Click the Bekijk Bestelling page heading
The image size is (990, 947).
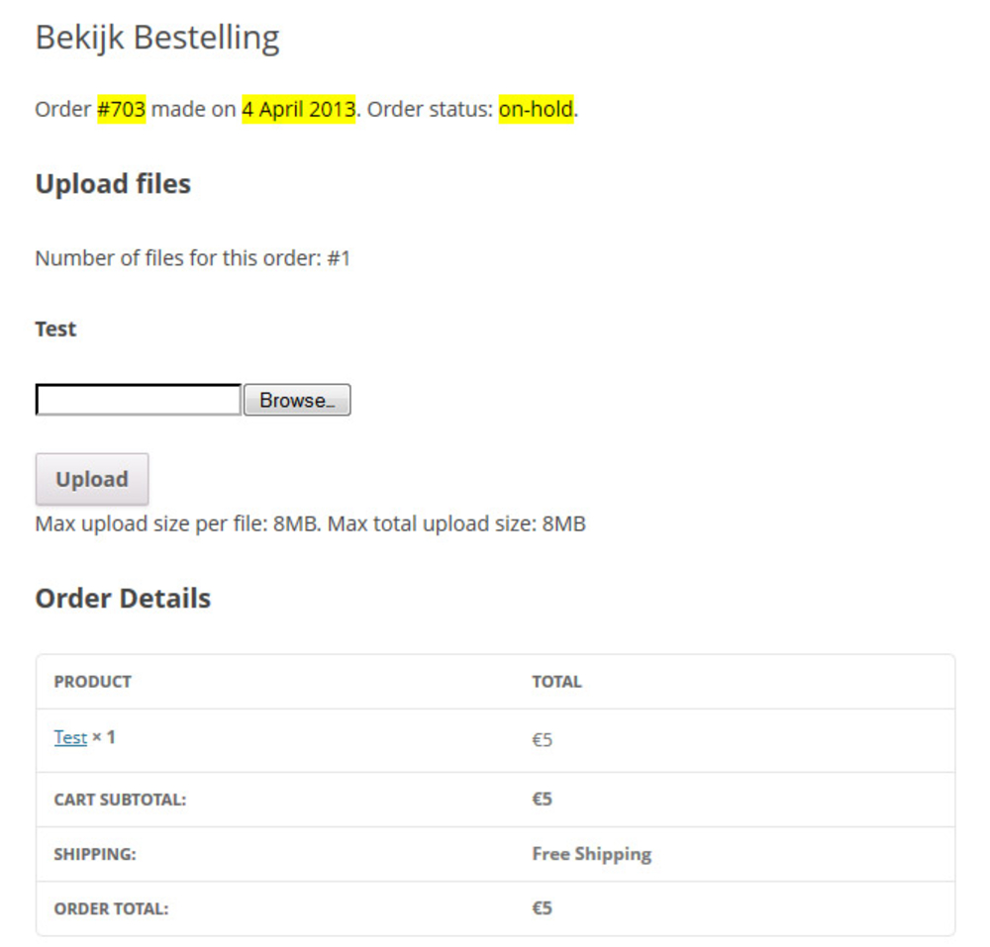[x=157, y=38]
